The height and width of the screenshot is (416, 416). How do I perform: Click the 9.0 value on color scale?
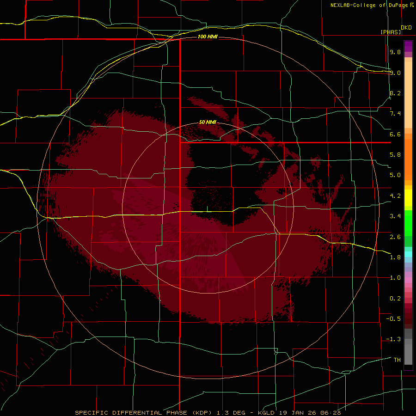click(x=395, y=73)
